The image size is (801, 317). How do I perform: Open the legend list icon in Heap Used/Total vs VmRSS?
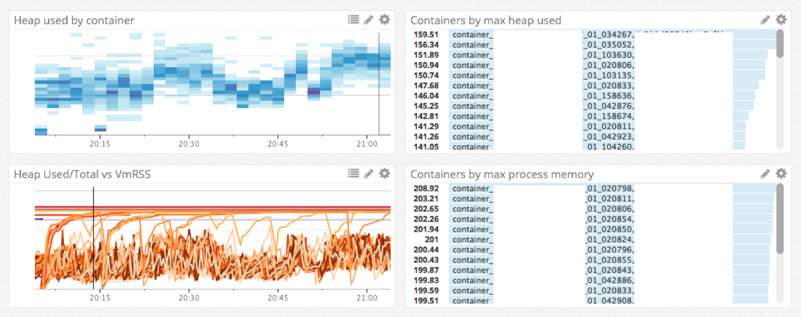353,173
